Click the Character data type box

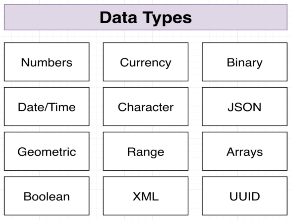point(145,107)
